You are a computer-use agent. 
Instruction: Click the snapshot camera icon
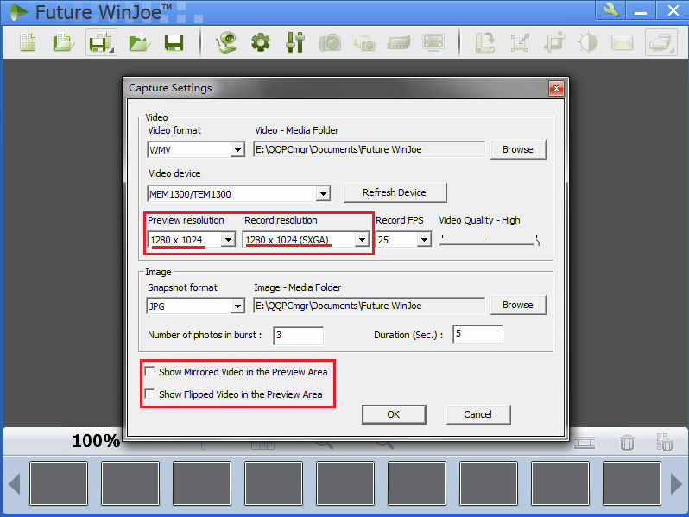click(330, 42)
